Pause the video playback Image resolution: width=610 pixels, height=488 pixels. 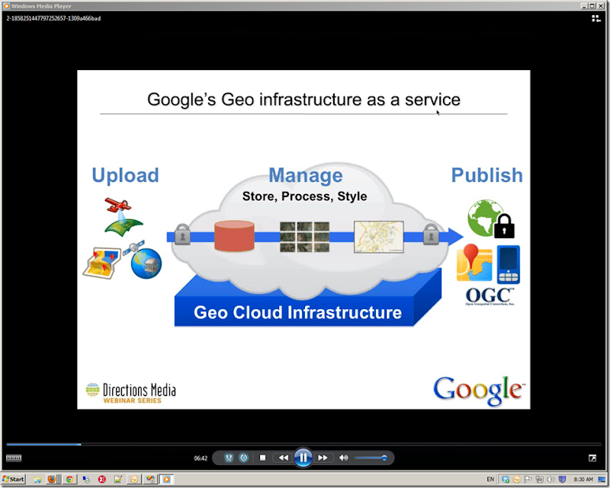303,458
